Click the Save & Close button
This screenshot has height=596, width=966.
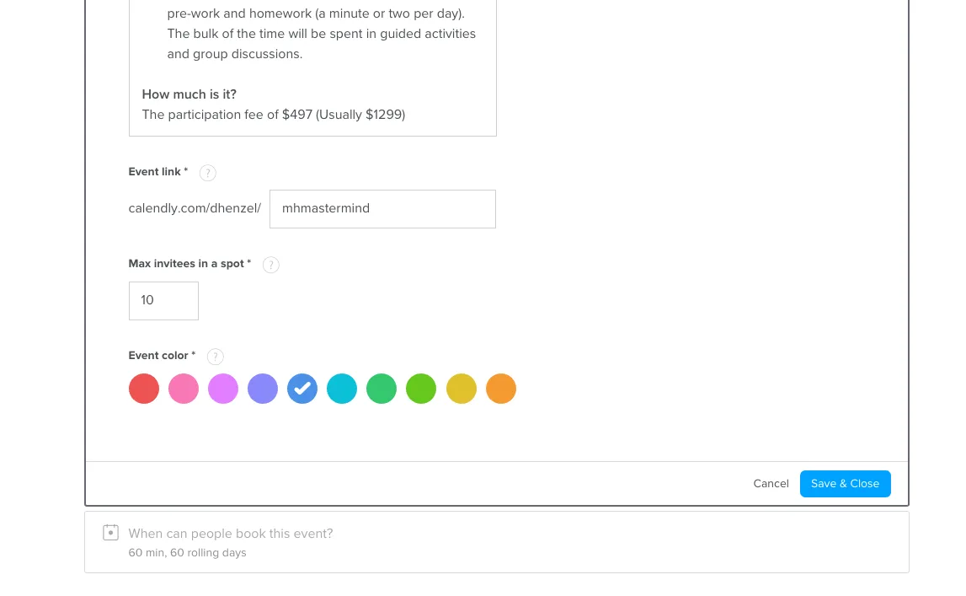point(845,484)
